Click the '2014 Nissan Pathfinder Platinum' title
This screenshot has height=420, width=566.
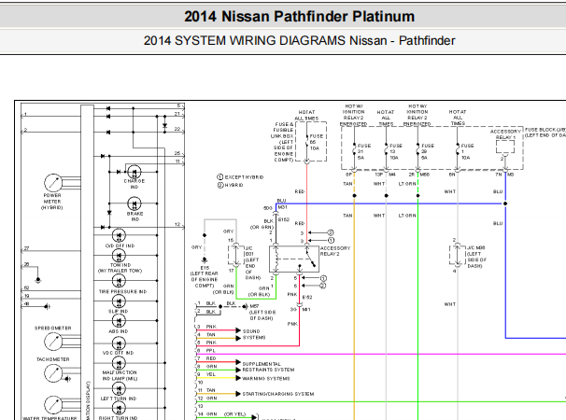[299, 17]
